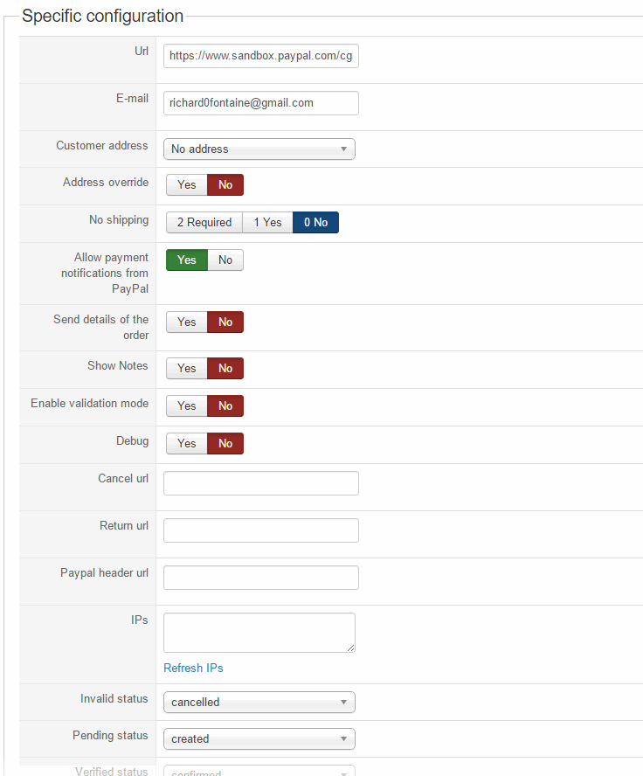This screenshot has height=776, width=643.
Task: Choose '1 Yes' for No shipping
Action: [x=267, y=223]
